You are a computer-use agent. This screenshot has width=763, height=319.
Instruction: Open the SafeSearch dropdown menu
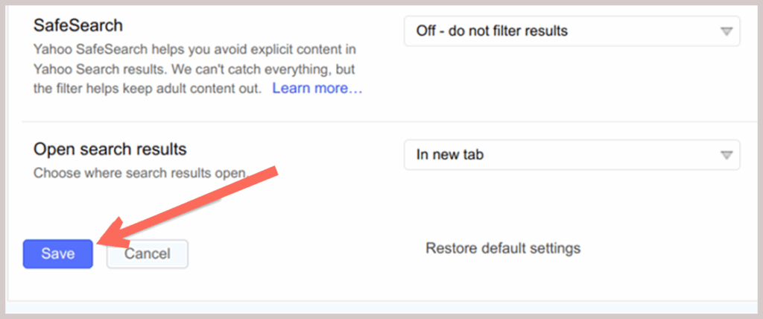[x=571, y=31]
